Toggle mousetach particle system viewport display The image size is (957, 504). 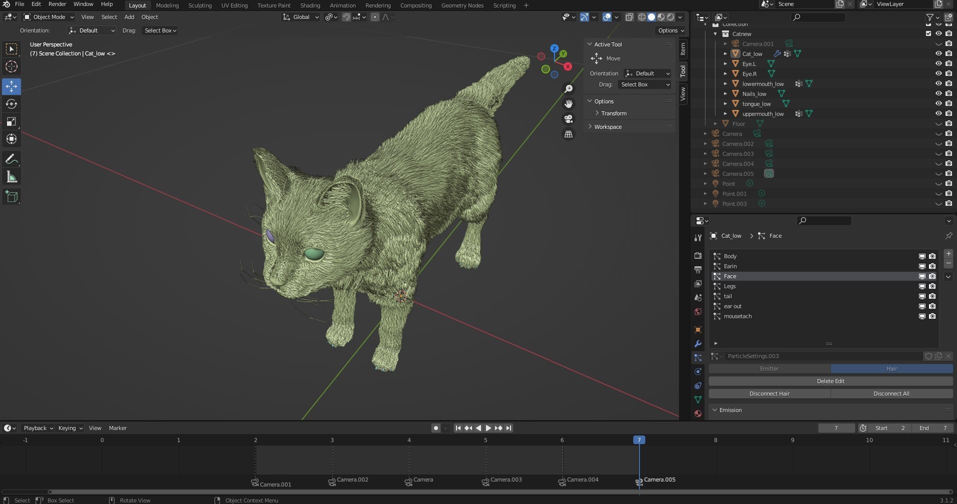pyautogui.click(x=922, y=316)
